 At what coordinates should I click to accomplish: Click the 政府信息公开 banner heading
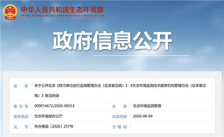click(x=112, y=41)
